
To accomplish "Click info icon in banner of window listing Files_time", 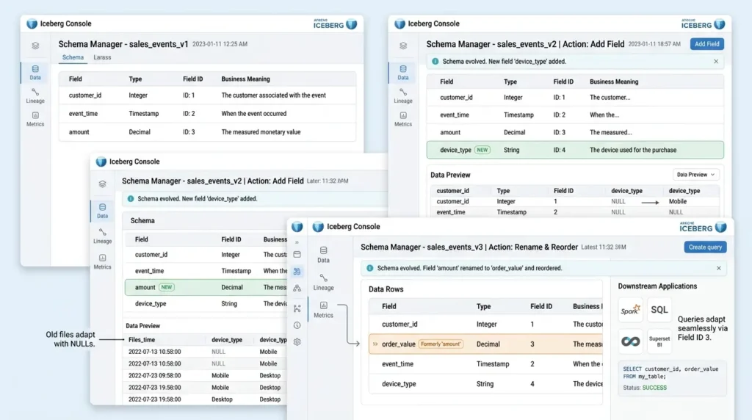I will (x=131, y=198).
